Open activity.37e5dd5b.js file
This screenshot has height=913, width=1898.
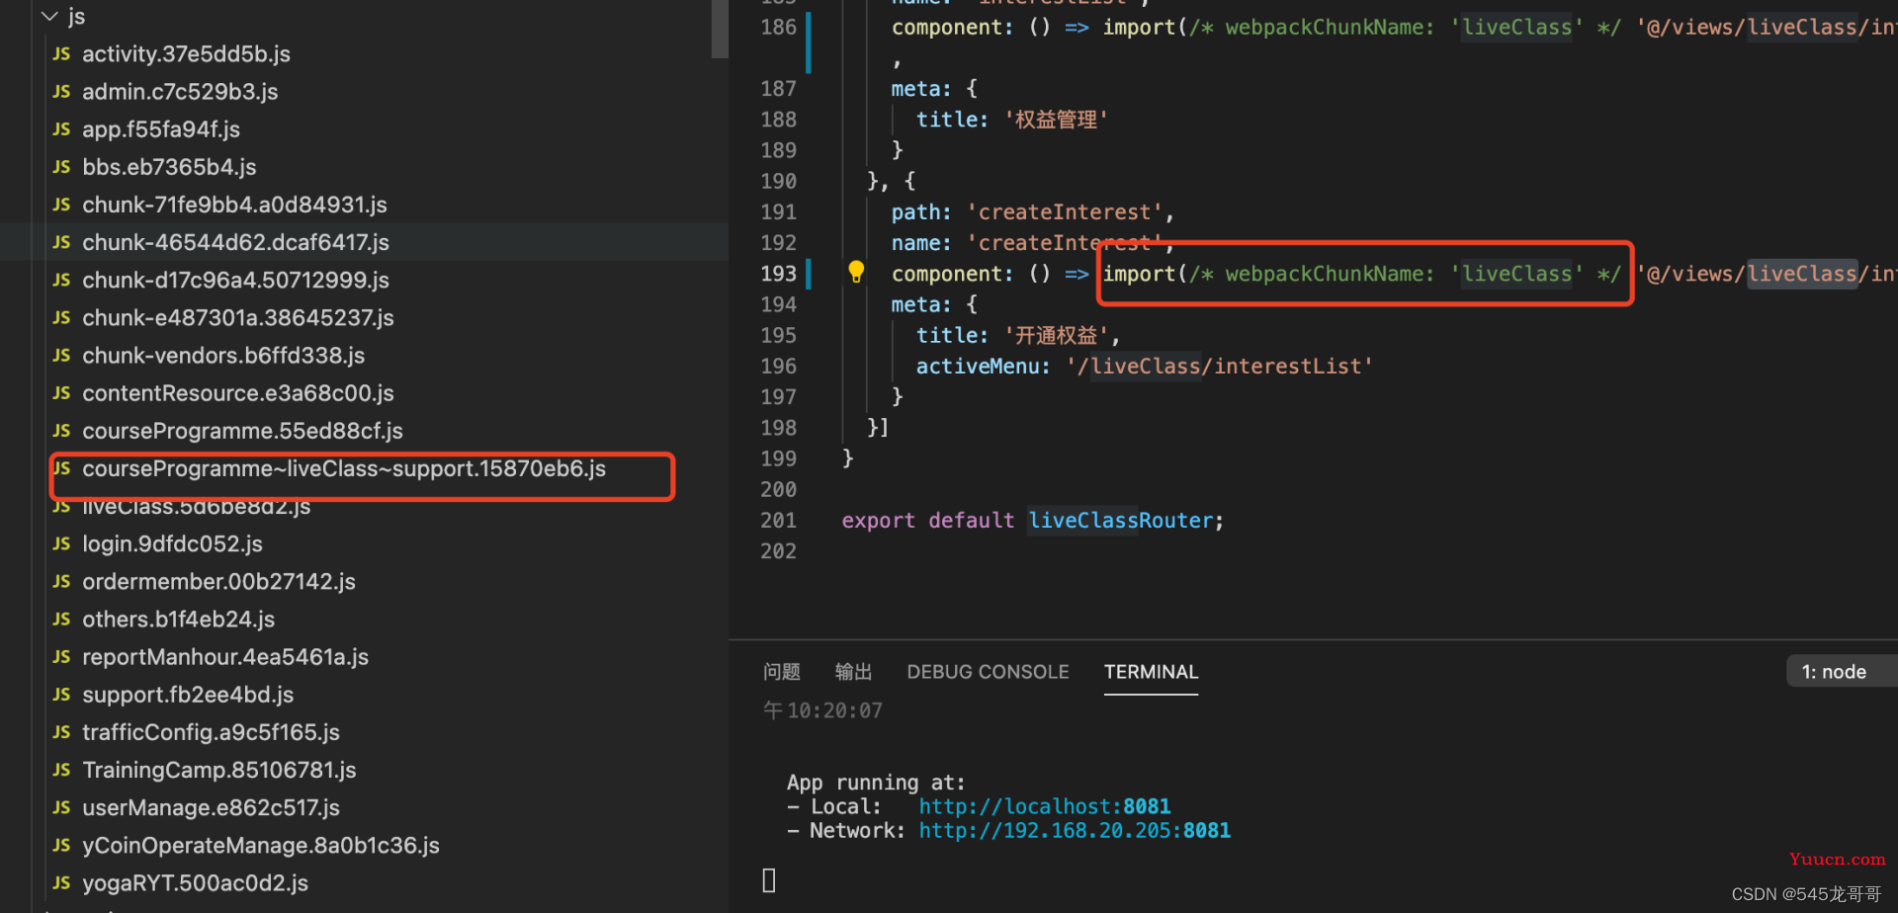point(186,54)
